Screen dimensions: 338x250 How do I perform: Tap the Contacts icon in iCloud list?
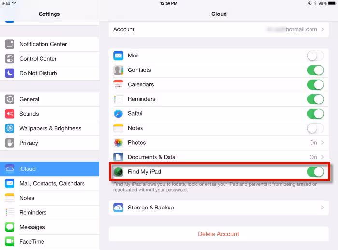point(118,70)
